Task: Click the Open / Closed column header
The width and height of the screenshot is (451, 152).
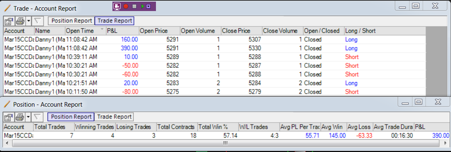Action: (324, 31)
